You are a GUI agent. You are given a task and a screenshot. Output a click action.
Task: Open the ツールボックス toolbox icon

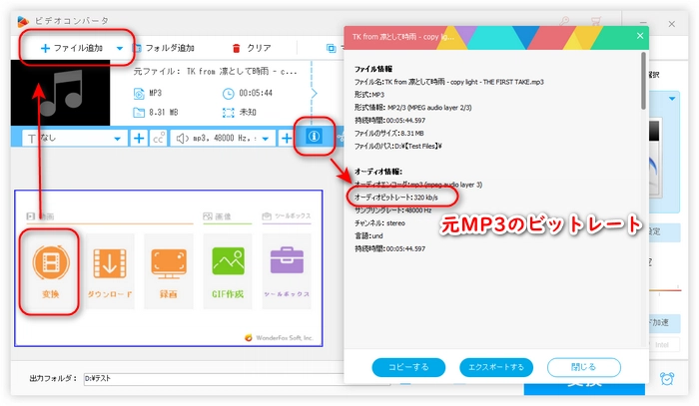[286, 267]
